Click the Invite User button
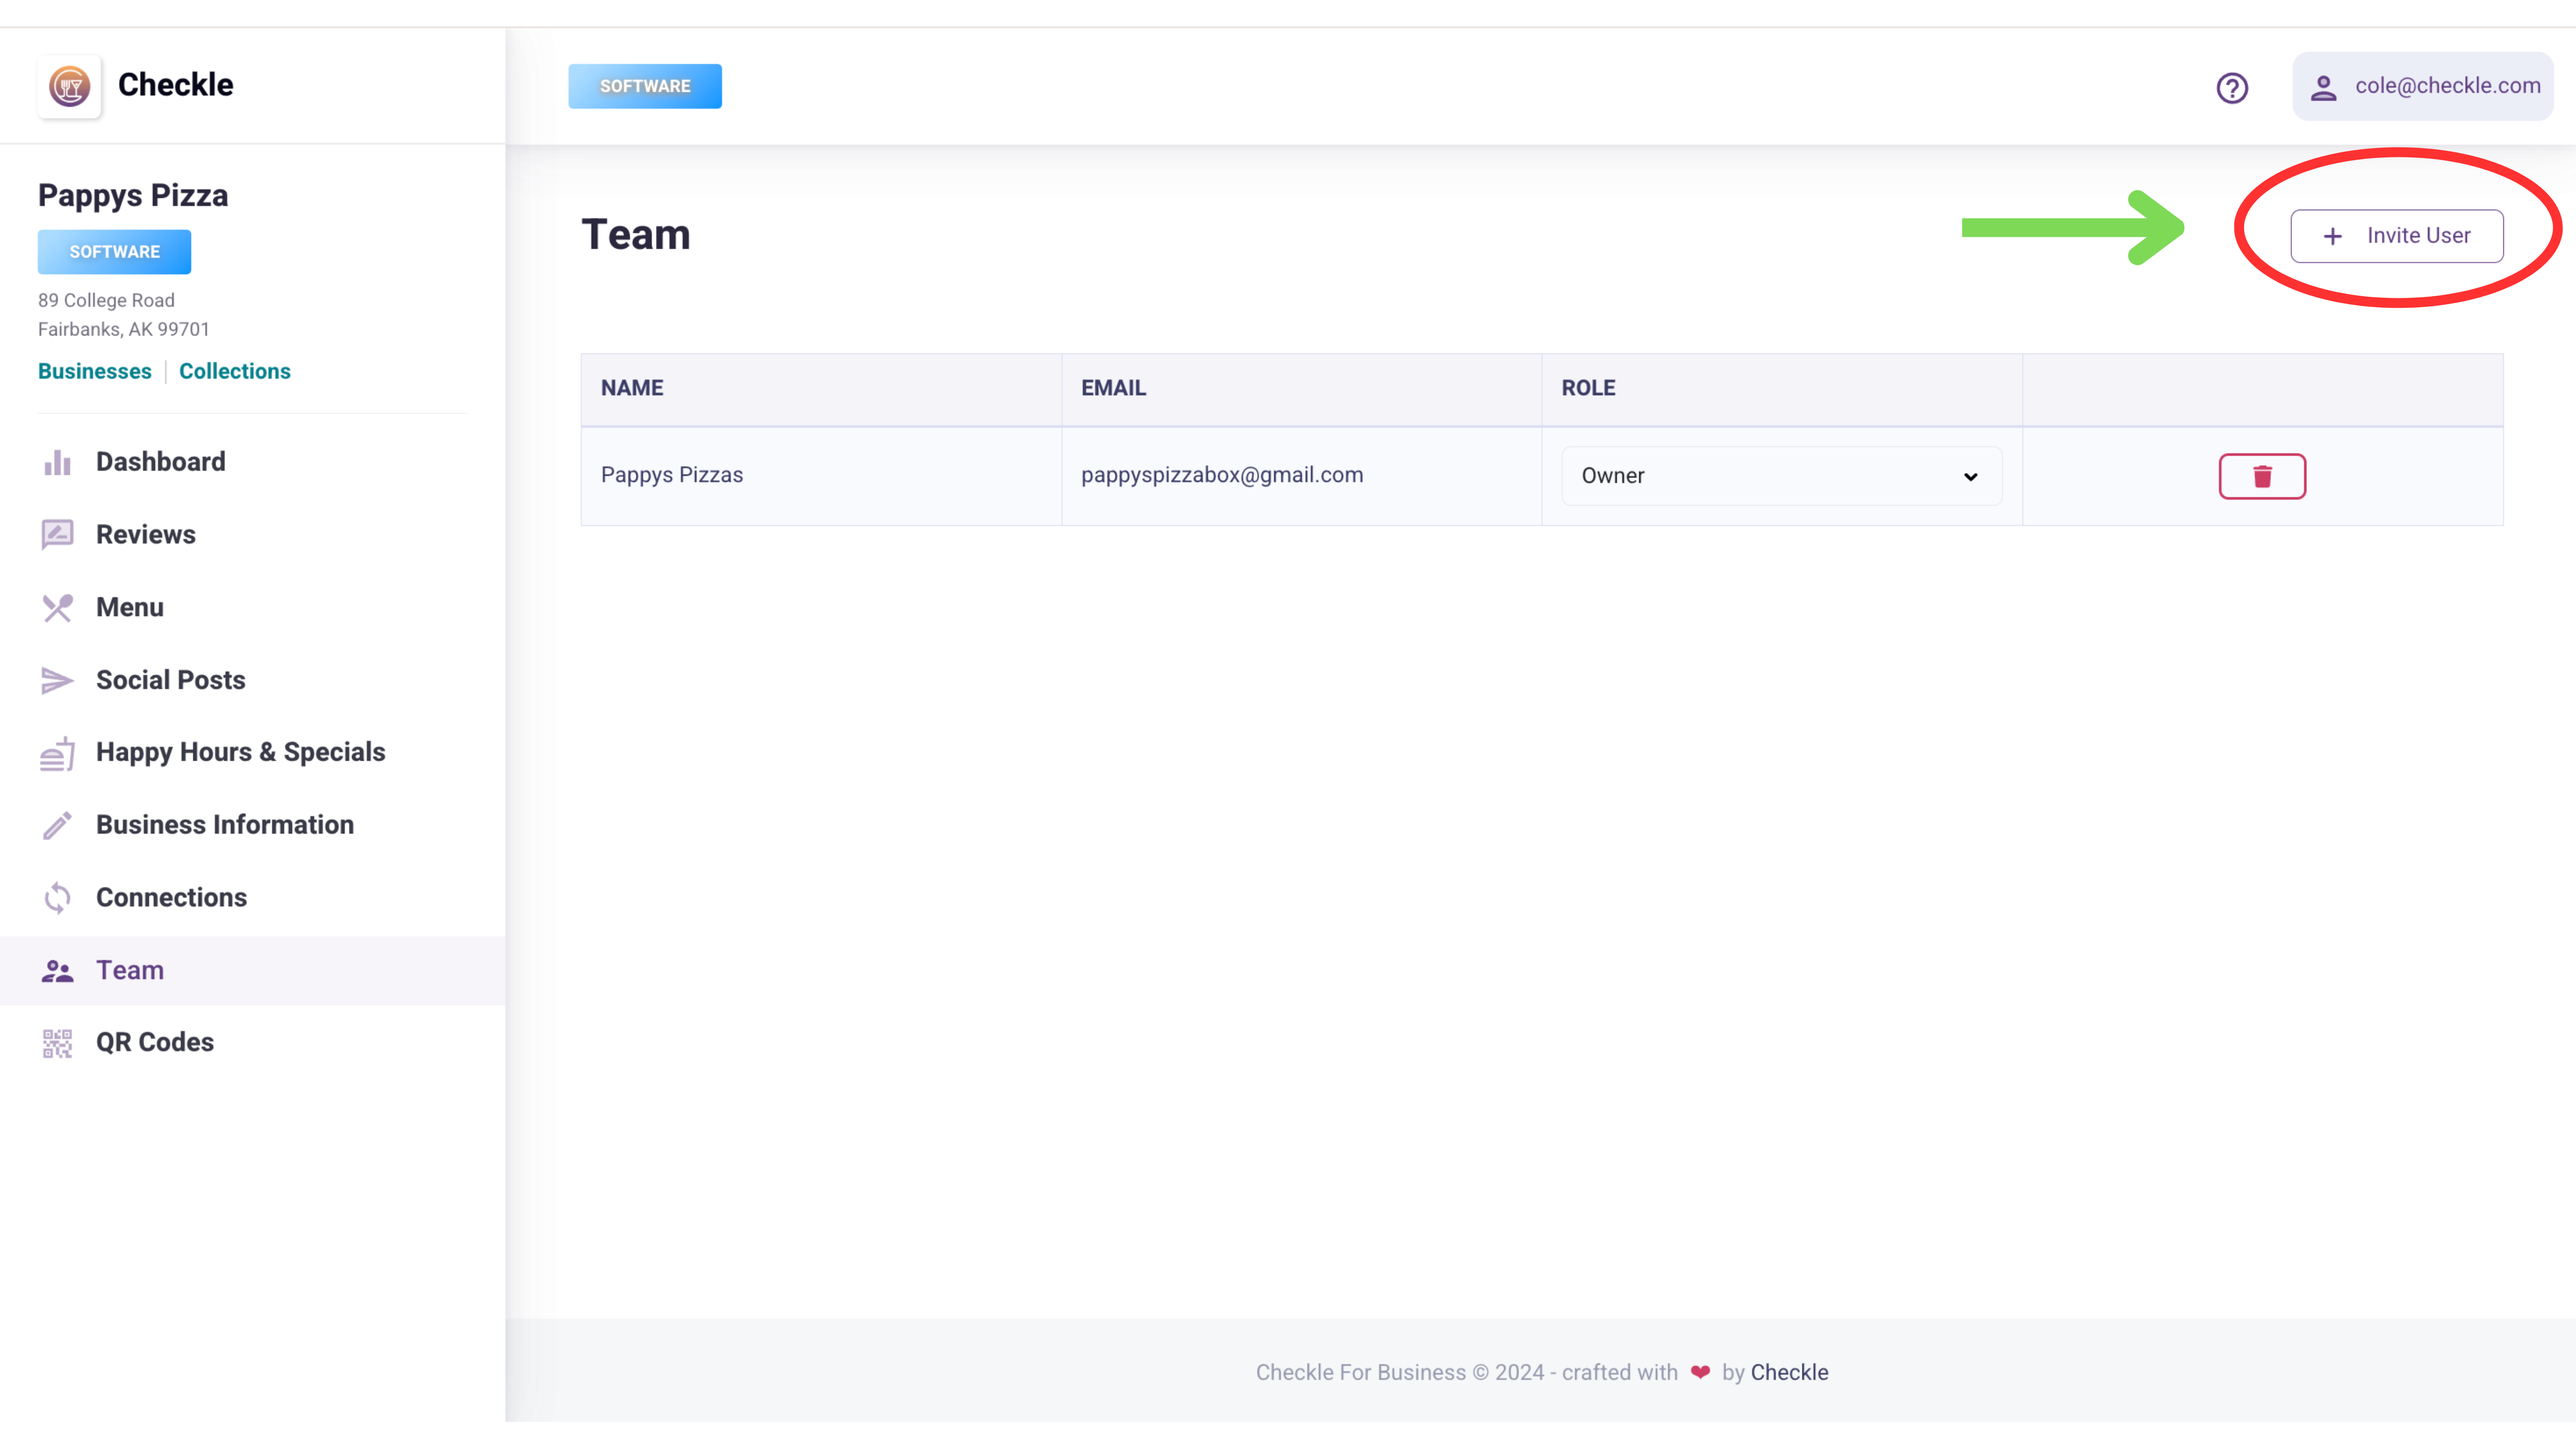Image resolution: width=2576 pixels, height=1448 pixels. click(x=2397, y=236)
